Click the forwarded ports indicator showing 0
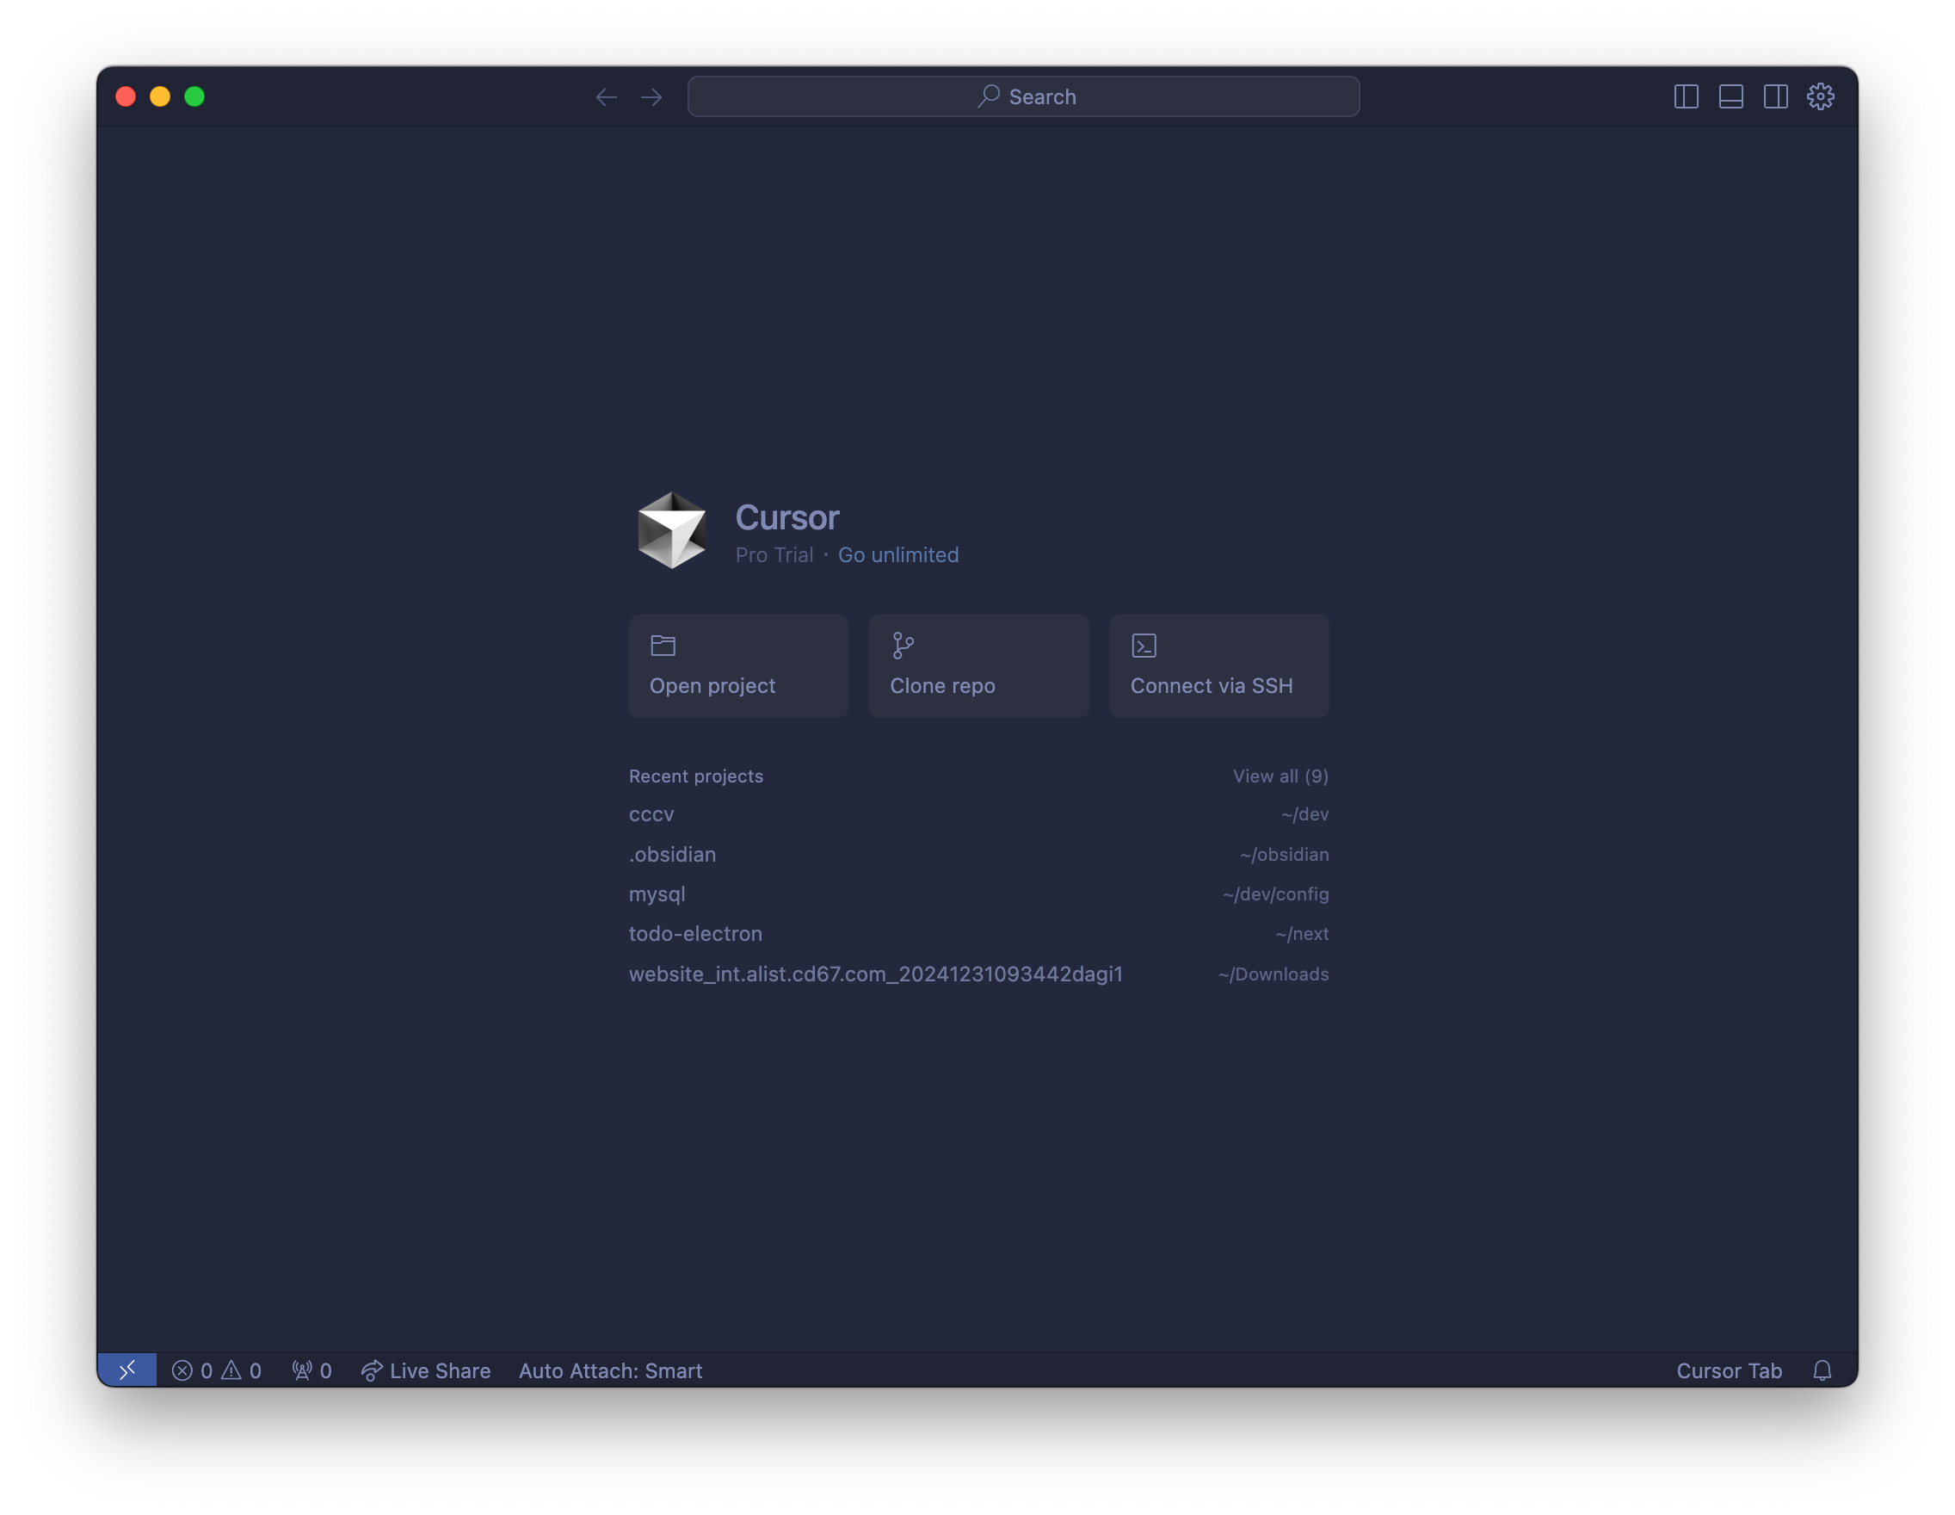Image resolution: width=1955 pixels, height=1515 pixels. point(311,1371)
